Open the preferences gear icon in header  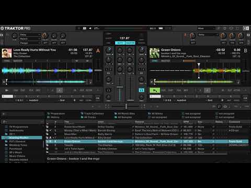pyautogui.click(x=225, y=28)
